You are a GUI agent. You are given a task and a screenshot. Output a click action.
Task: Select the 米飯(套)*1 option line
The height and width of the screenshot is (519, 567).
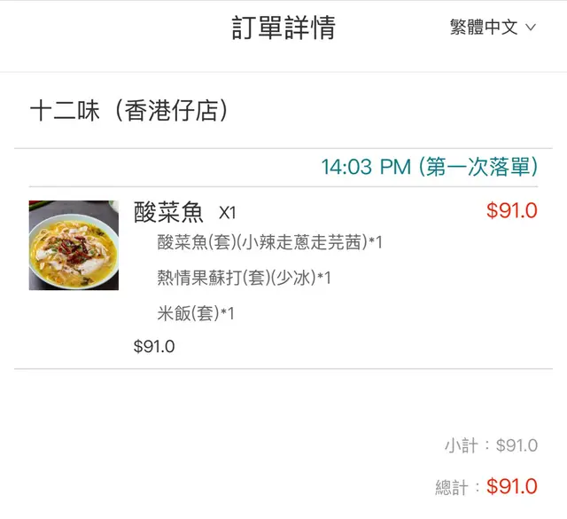196,313
